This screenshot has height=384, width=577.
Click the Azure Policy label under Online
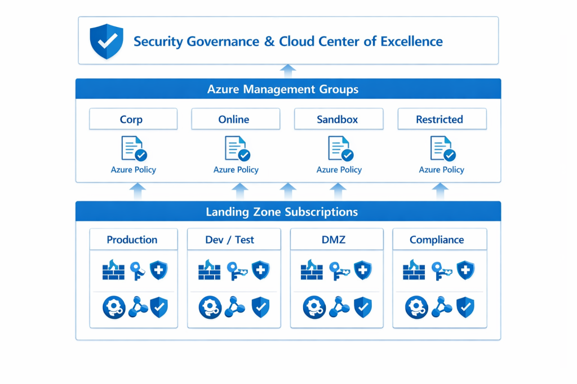[236, 170]
